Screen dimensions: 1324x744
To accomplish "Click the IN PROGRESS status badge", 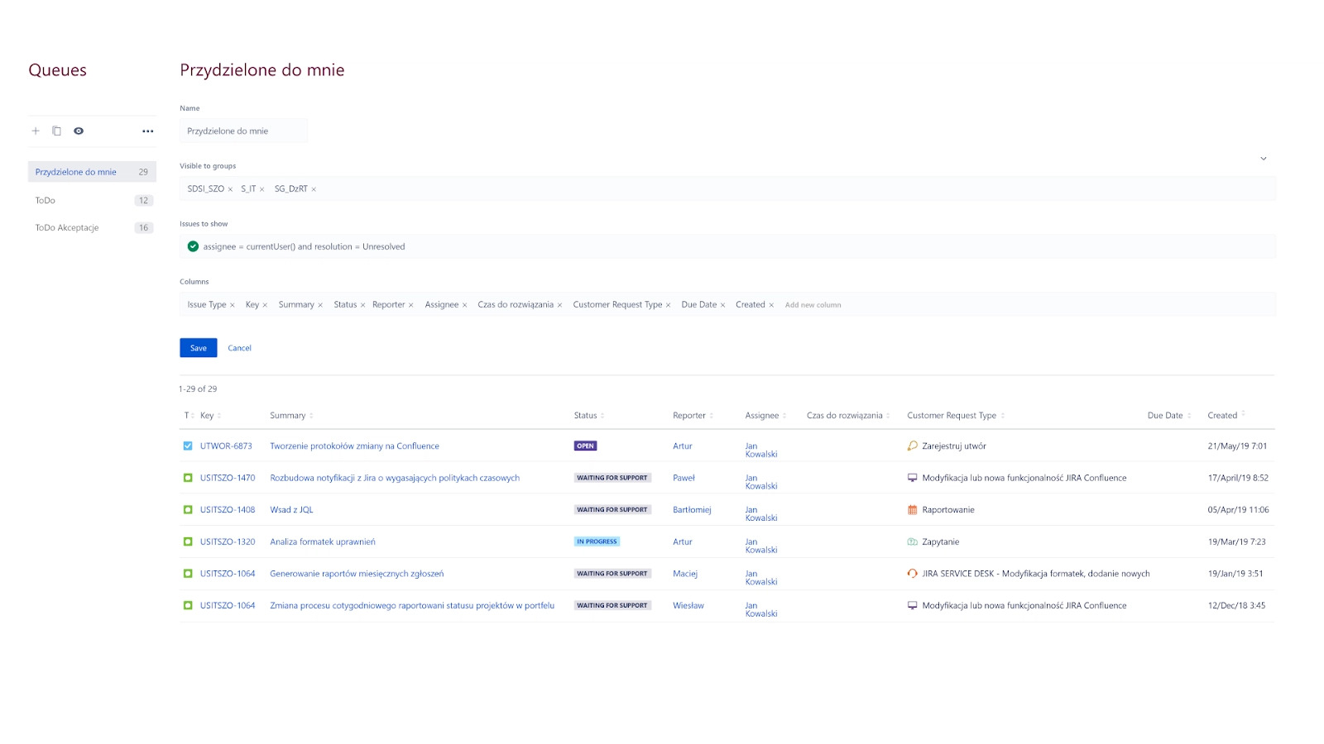I will (x=597, y=541).
